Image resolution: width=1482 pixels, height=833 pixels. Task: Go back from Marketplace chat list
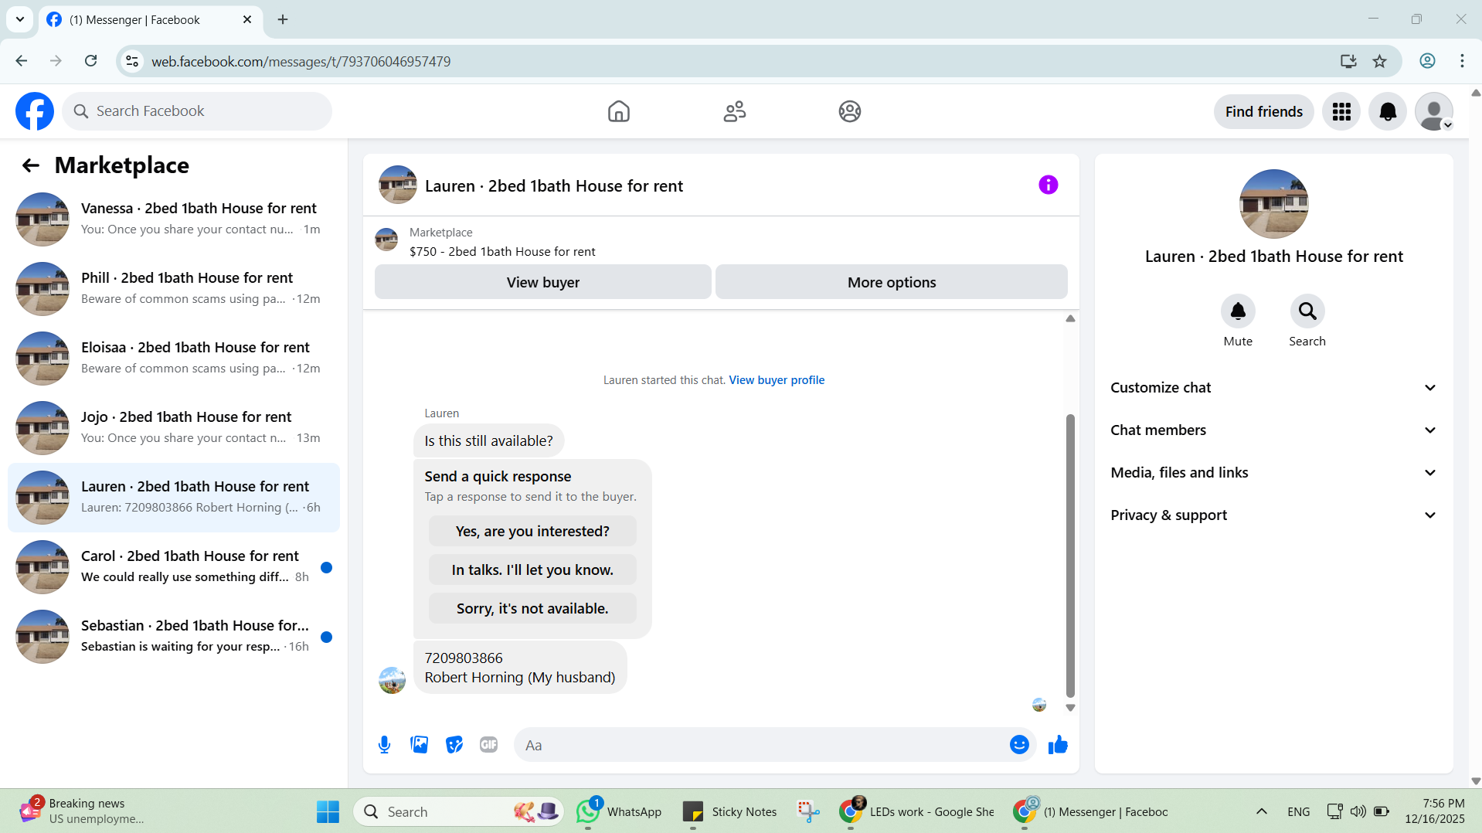30,165
